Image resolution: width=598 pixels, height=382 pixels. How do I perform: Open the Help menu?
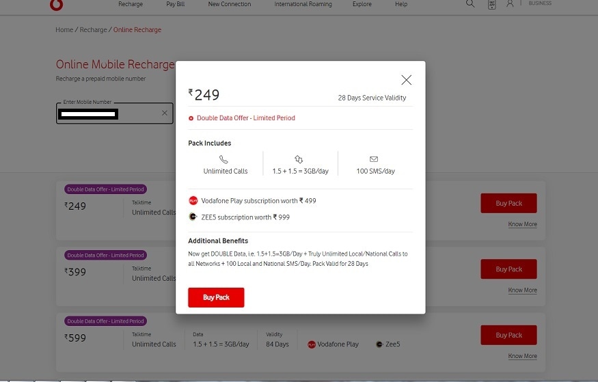click(x=401, y=4)
